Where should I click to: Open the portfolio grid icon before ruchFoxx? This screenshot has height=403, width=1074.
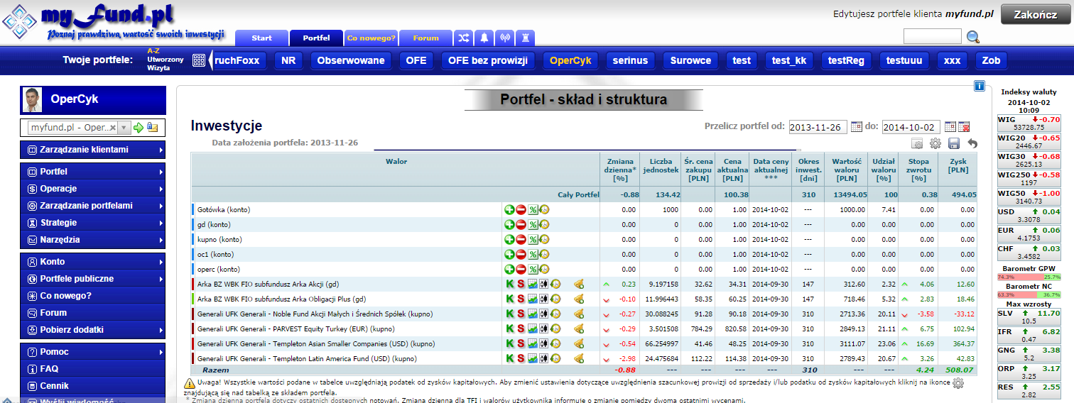199,60
